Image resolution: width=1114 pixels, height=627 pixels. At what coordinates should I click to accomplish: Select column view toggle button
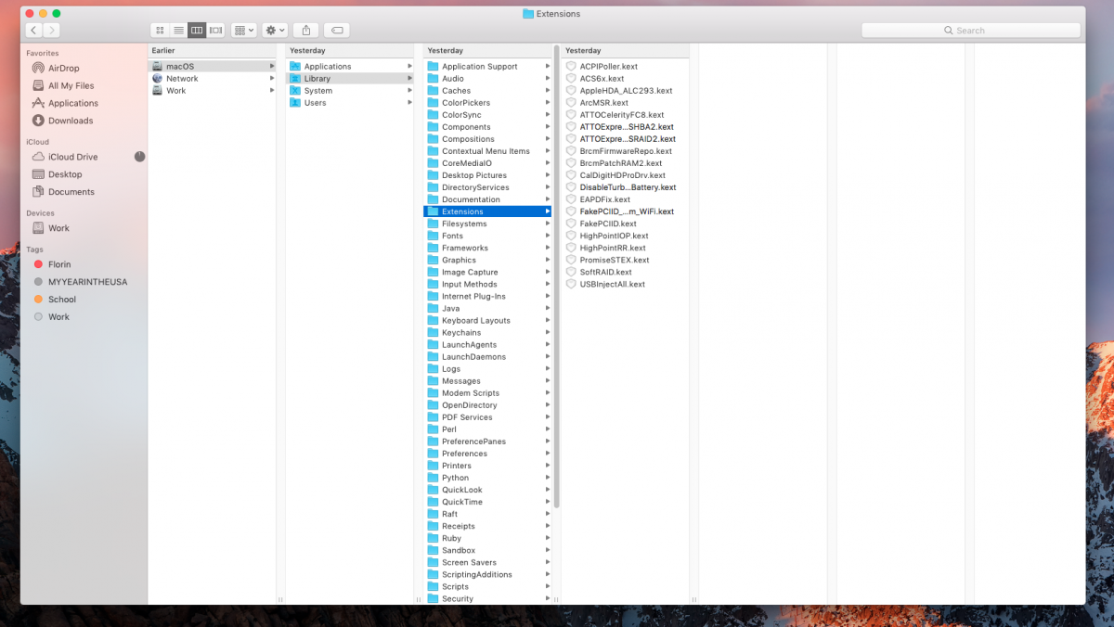point(197,31)
